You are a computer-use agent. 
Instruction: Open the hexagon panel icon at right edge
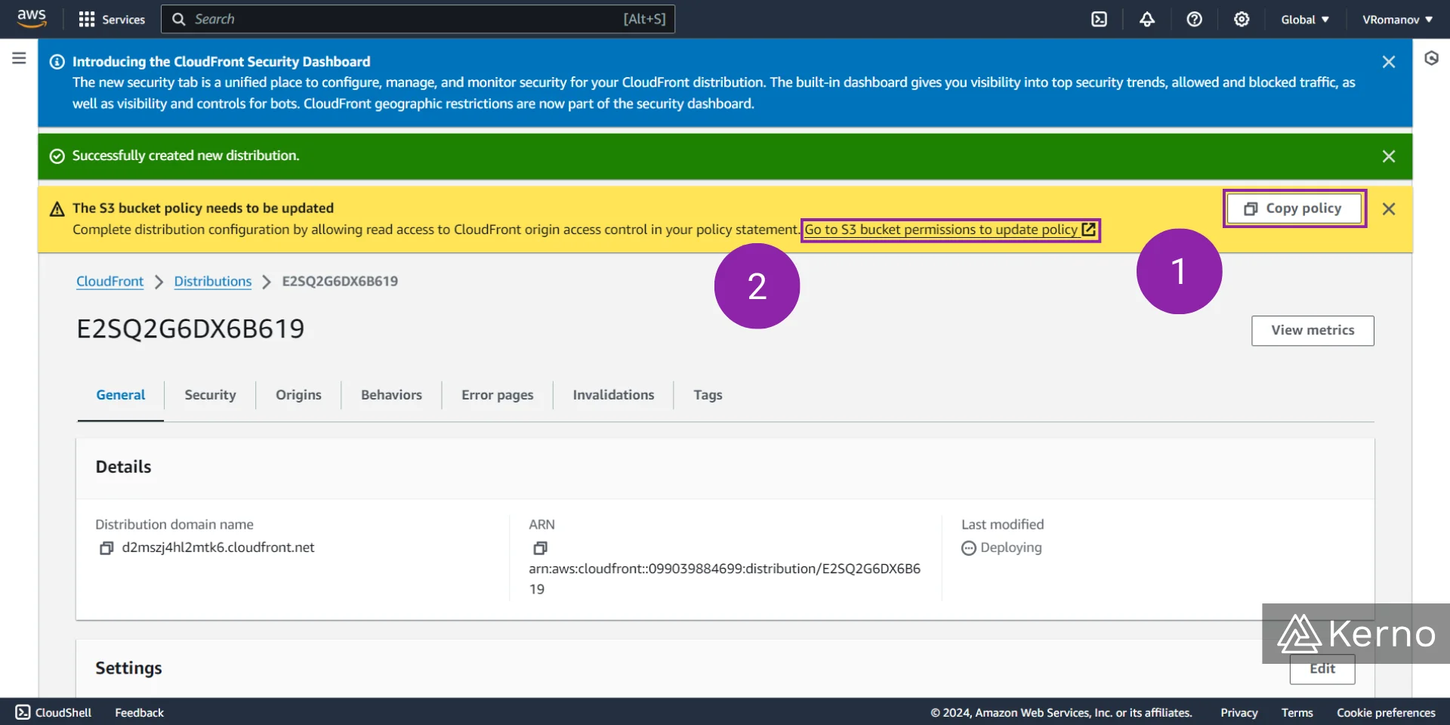(1431, 58)
